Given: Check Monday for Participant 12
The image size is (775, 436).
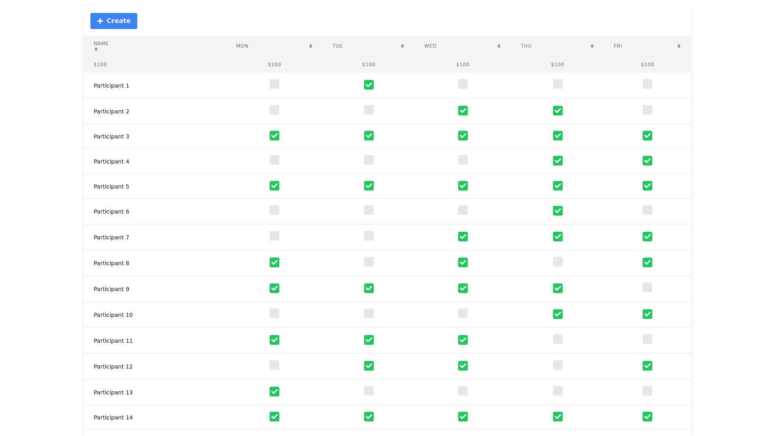Looking at the screenshot, I should tap(274, 365).
